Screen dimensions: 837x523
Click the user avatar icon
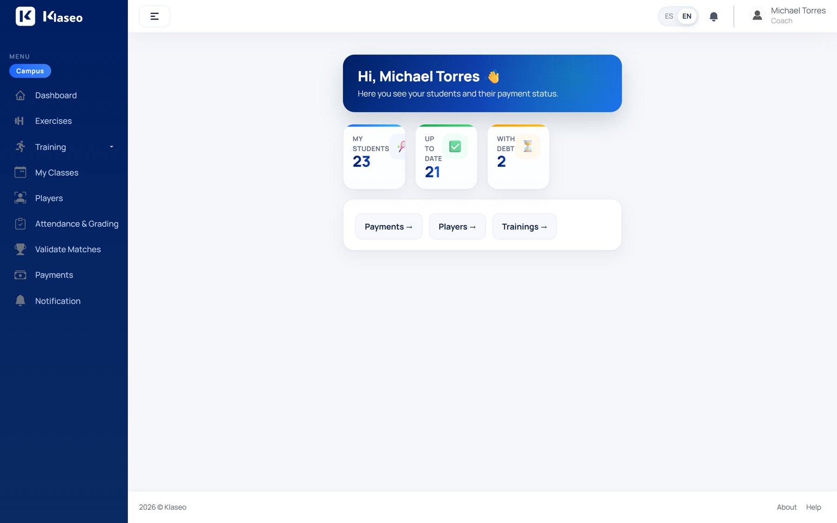click(757, 16)
